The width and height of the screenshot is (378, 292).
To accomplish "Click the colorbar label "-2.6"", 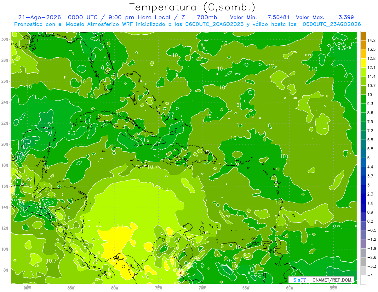I will [x=371, y=257].
